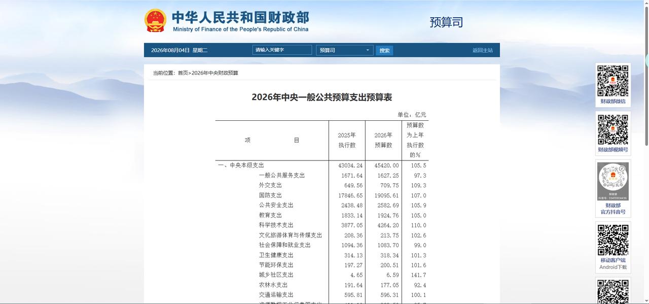Click the 科学技术支出 row label
649x304 pixels.
click(x=276, y=225)
